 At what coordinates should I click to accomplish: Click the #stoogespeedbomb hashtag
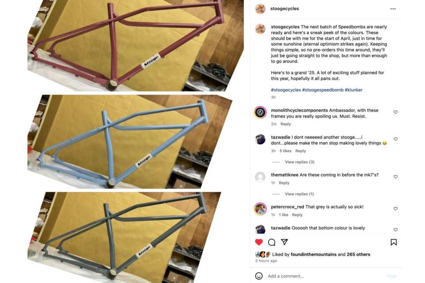pos(323,90)
